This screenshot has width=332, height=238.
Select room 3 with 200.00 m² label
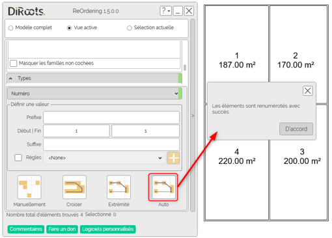(302, 157)
